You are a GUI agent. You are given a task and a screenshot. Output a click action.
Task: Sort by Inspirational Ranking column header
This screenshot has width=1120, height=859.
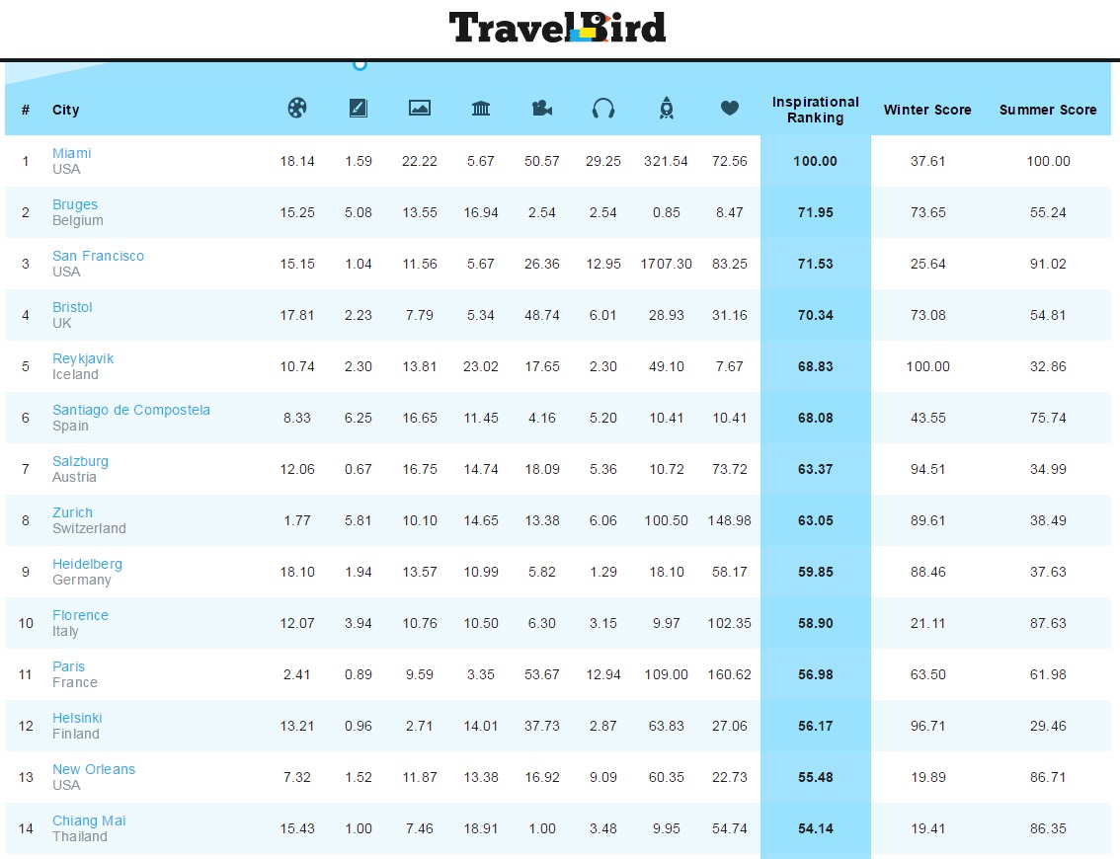coord(815,110)
